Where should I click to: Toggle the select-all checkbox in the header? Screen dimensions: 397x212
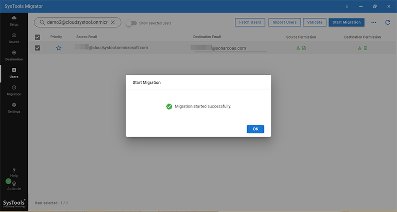(38, 37)
